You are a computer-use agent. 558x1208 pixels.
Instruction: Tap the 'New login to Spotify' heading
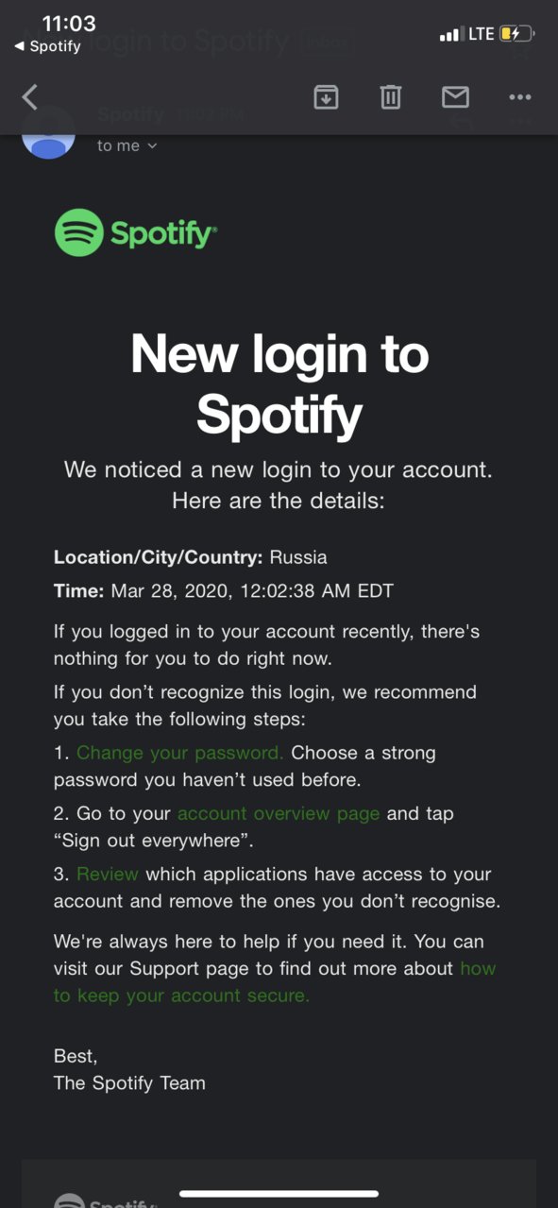(x=279, y=384)
